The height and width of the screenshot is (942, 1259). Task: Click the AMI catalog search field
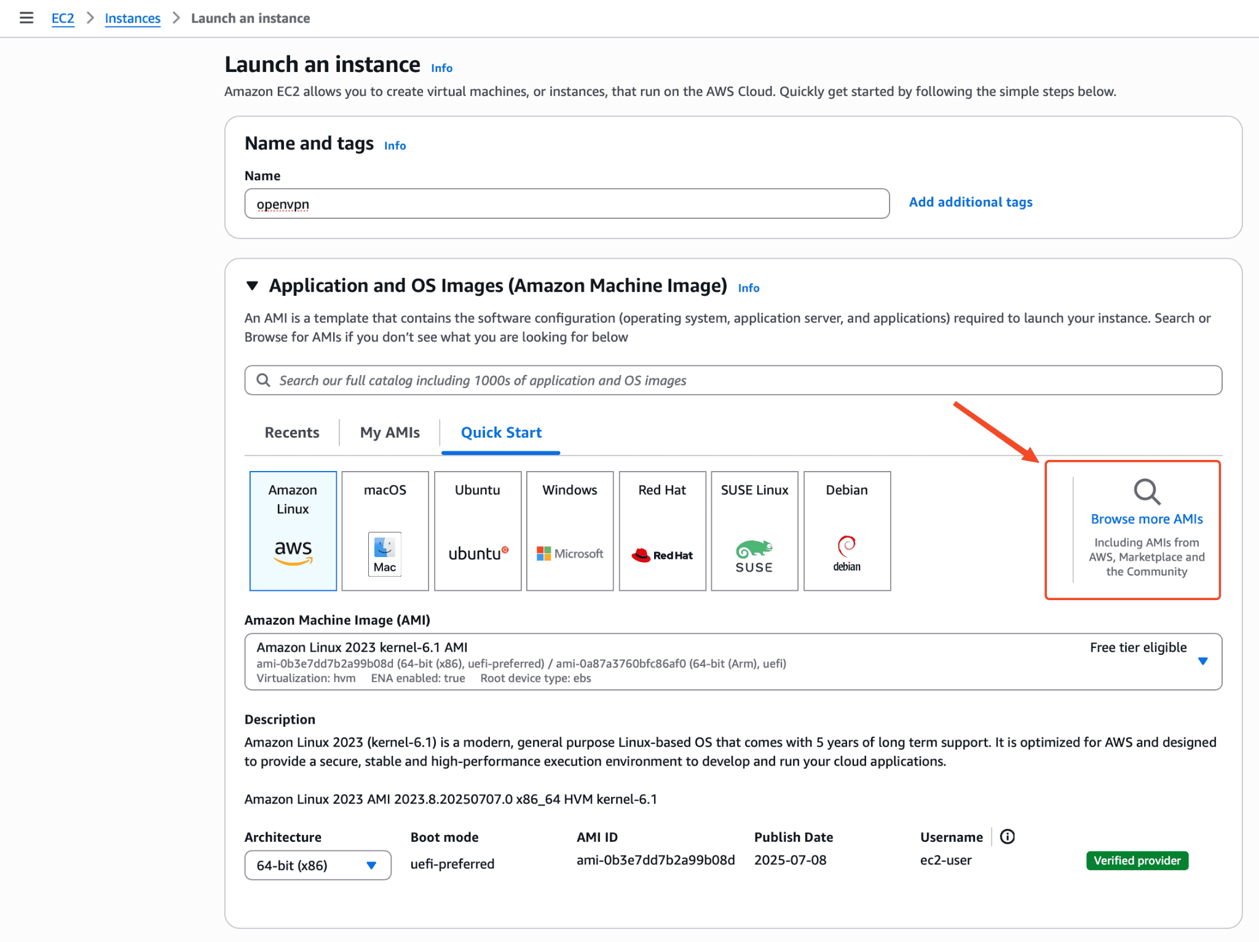point(733,380)
